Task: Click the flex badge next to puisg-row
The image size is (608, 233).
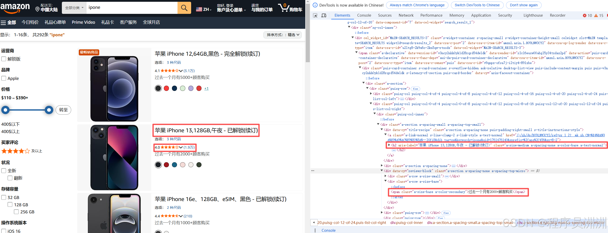Action: pos(415,89)
